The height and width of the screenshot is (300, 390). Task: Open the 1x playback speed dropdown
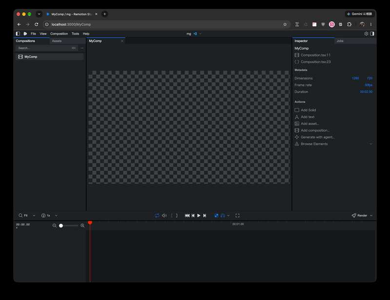click(x=49, y=216)
